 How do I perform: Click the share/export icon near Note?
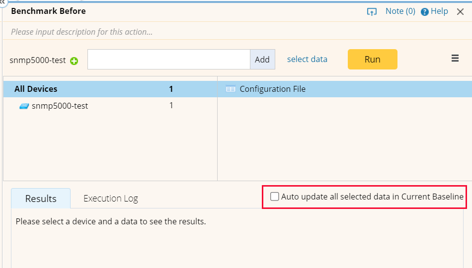[372, 11]
